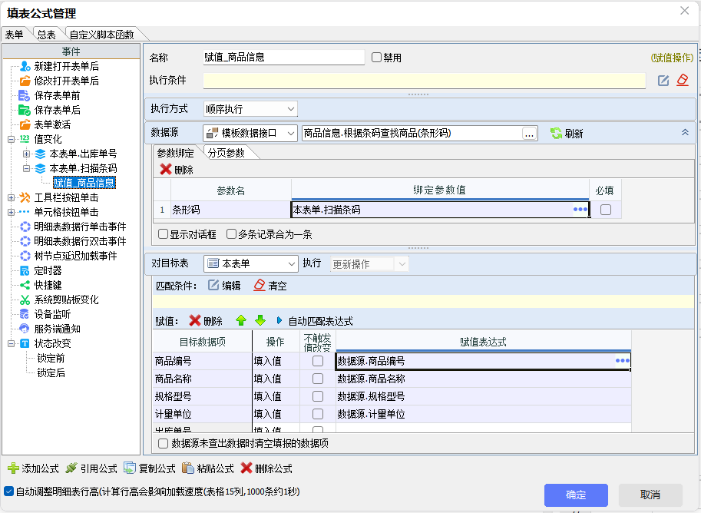Move assignment row up with green arrow
Image resolution: width=701 pixels, height=513 pixels.
click(x=241, y=320)
